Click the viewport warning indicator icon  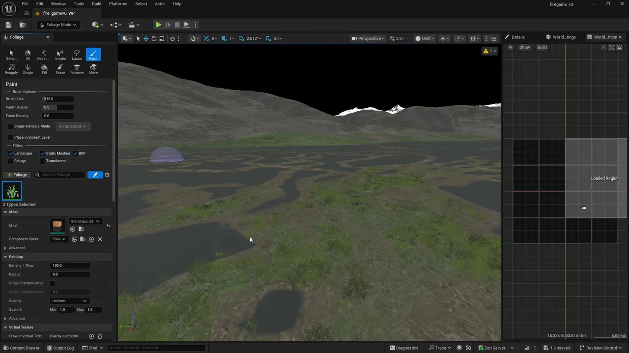[486, 51]
